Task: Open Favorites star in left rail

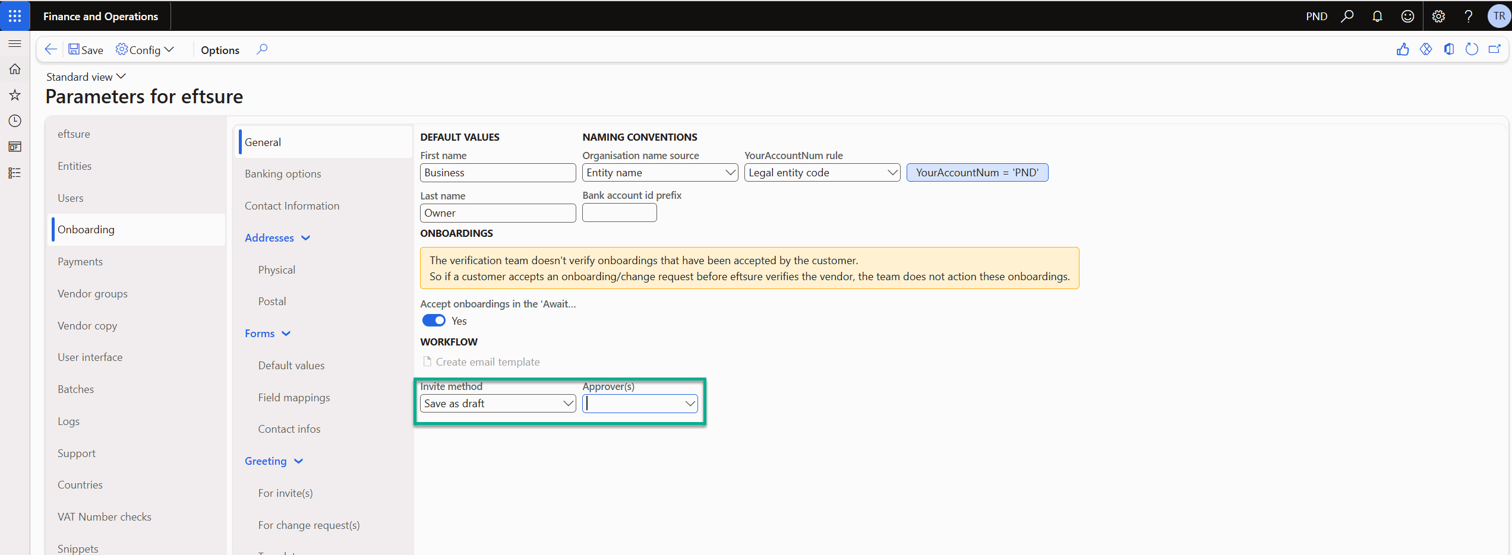Action: click(15, 95)
